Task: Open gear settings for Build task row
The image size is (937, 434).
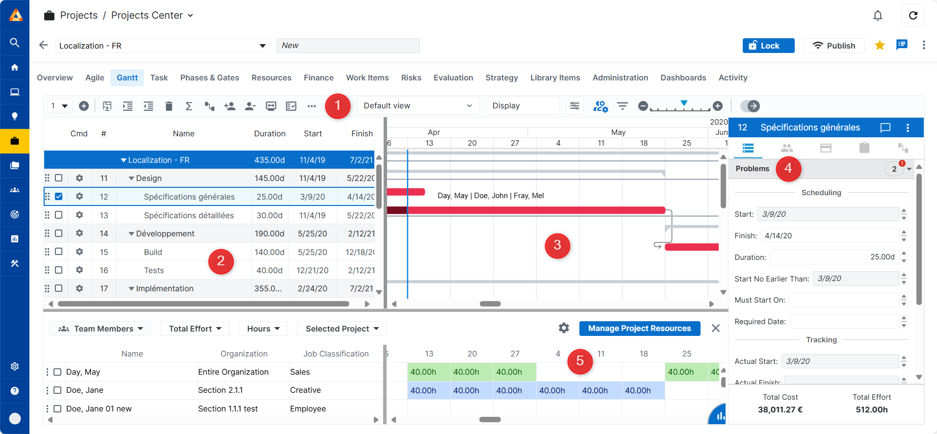Action: tap(79, 252)
